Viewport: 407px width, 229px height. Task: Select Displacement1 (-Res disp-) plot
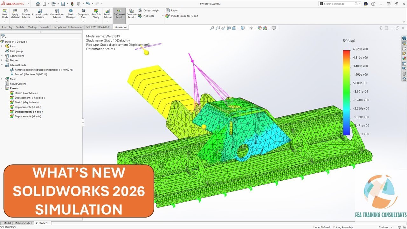coord(27,98)
